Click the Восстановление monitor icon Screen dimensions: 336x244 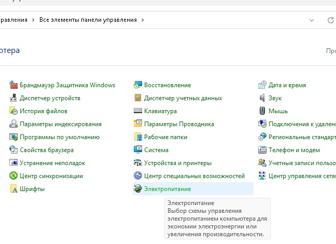[x=138, y=85]
